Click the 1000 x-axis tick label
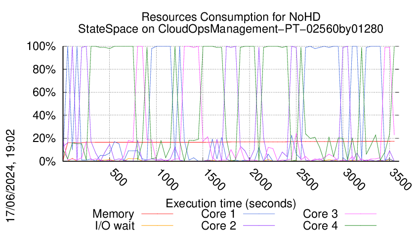This screenshot has width=420, height=235. [167, 180]
